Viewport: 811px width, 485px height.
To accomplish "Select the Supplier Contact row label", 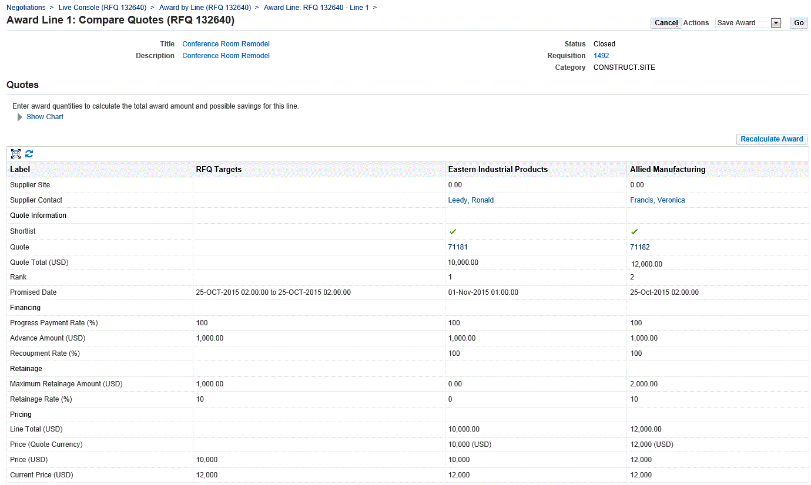I will click(x=36, y=200).
